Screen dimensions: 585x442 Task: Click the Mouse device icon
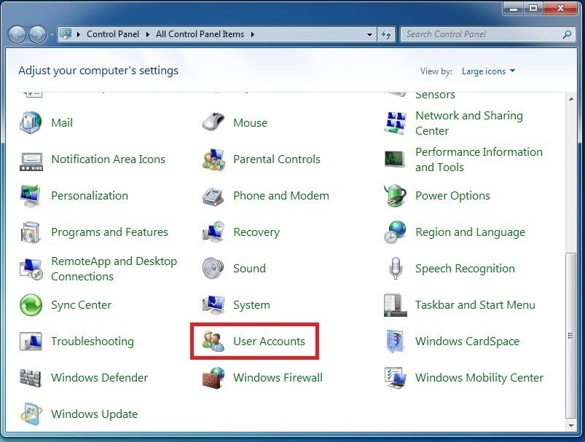coord(213,122)
